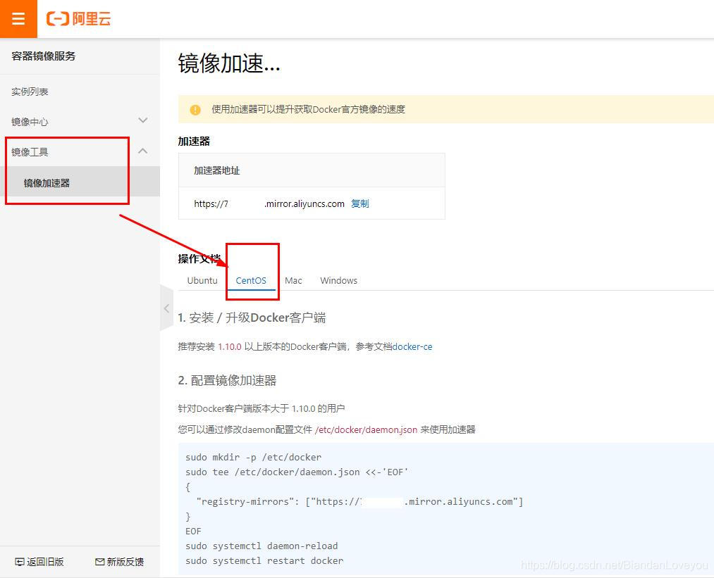Switch to the Ubuntu tab
Image resolution: width=714 pixels, height=578 pixels.
click(x=202, y=281)
